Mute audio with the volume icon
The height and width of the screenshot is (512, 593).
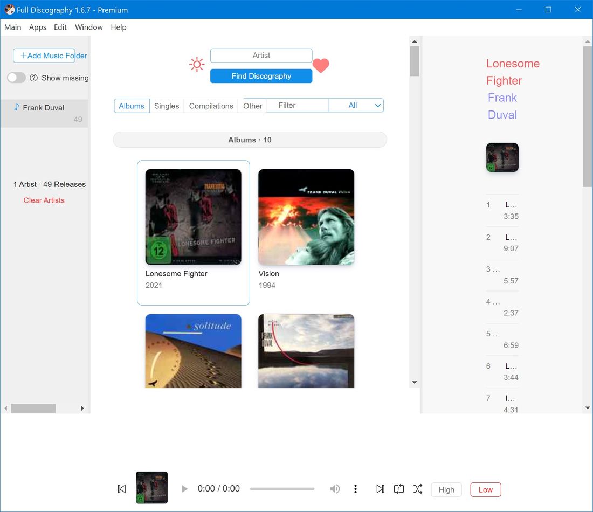tap(335, 488)
